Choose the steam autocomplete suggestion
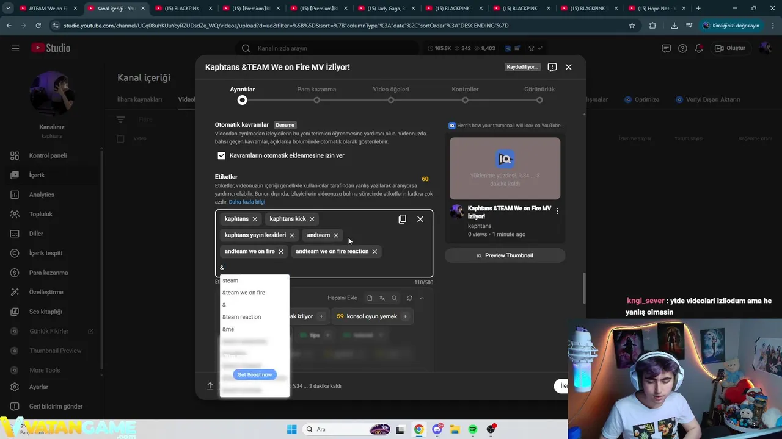The image size is (782, 439). pyautogui.click(x=254, y=280)
